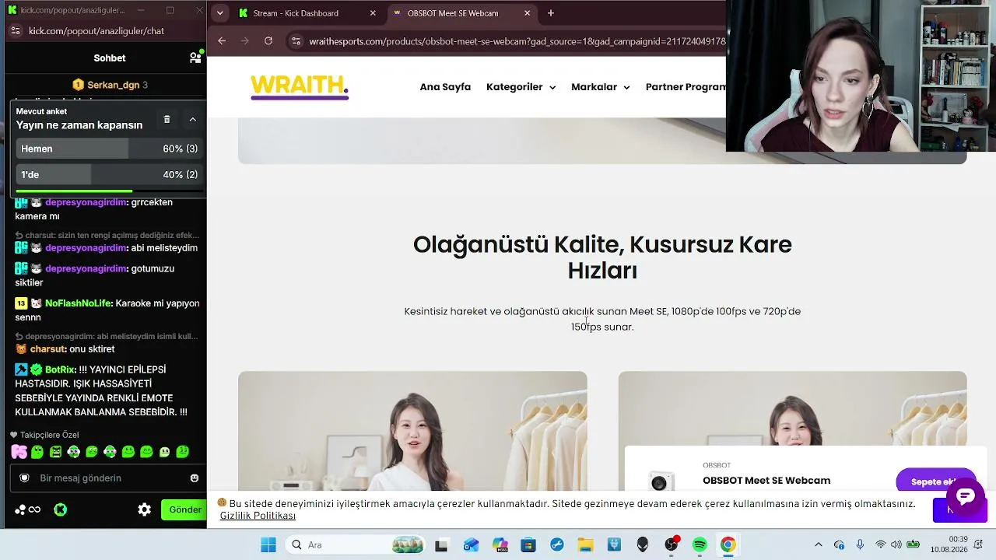Open the Windows Start menu
This screenshot has height=560, width=996.
[268, 545]
